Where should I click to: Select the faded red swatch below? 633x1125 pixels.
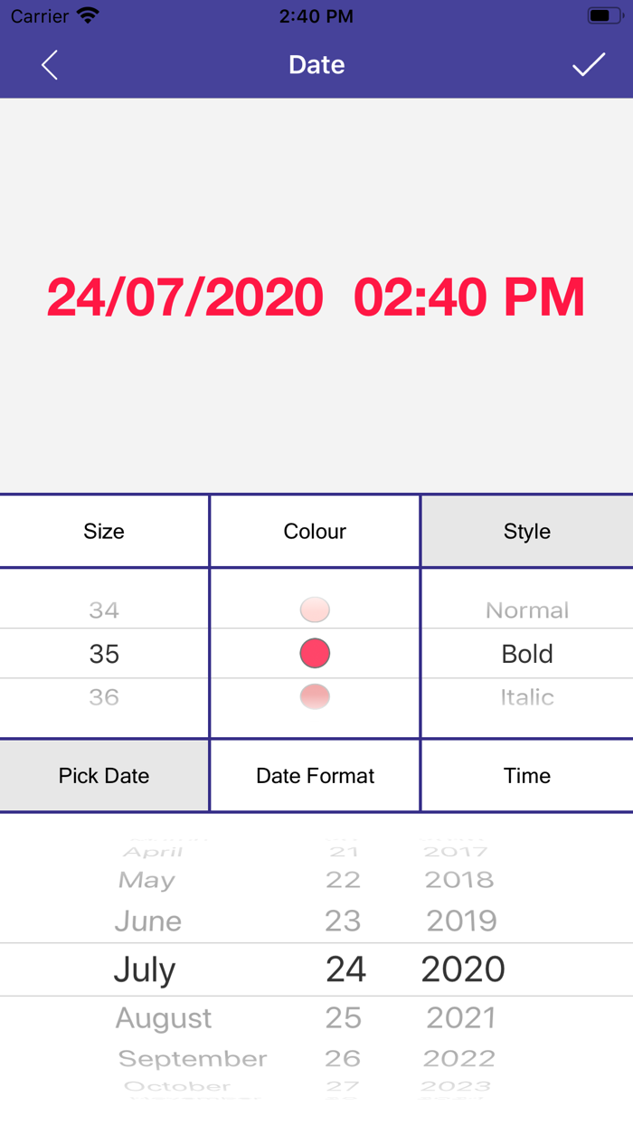click(x=315, y=697)
